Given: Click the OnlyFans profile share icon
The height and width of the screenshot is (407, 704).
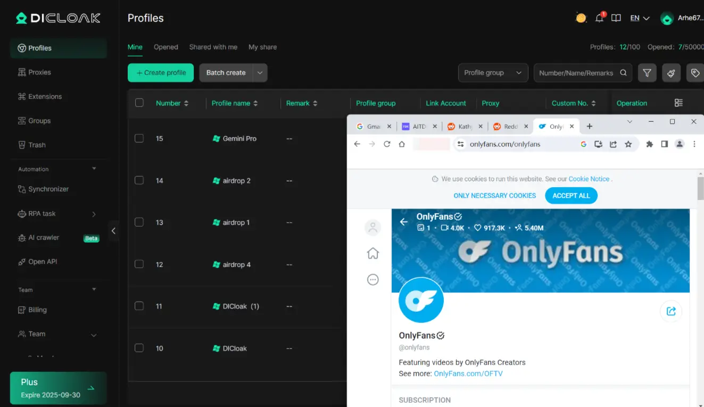Looking at the screenshot, I should [x=671, y=311].
